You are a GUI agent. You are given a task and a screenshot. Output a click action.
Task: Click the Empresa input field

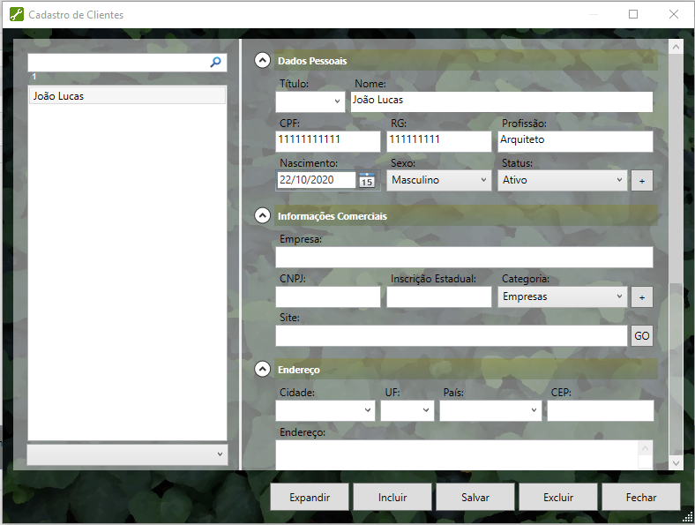click(x=464, y=258)
